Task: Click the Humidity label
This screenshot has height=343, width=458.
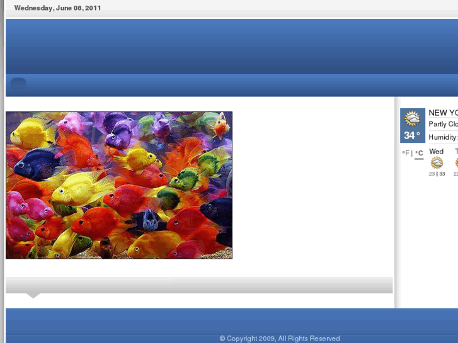Action: click(443, 137)
